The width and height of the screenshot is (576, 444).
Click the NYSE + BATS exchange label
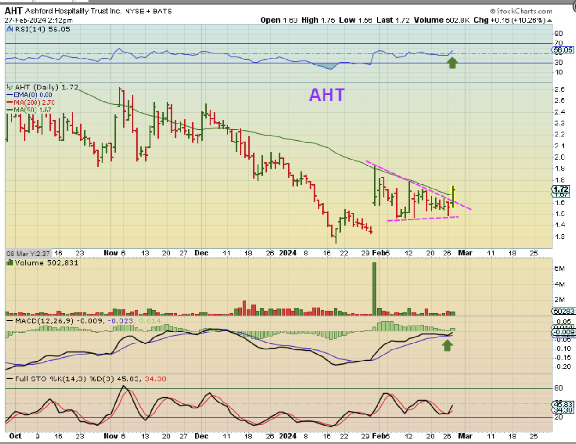[x=149, y=11]
